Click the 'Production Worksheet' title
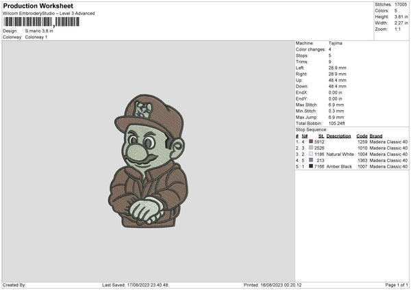Screen dimensions: 411x290 [38, 5]
